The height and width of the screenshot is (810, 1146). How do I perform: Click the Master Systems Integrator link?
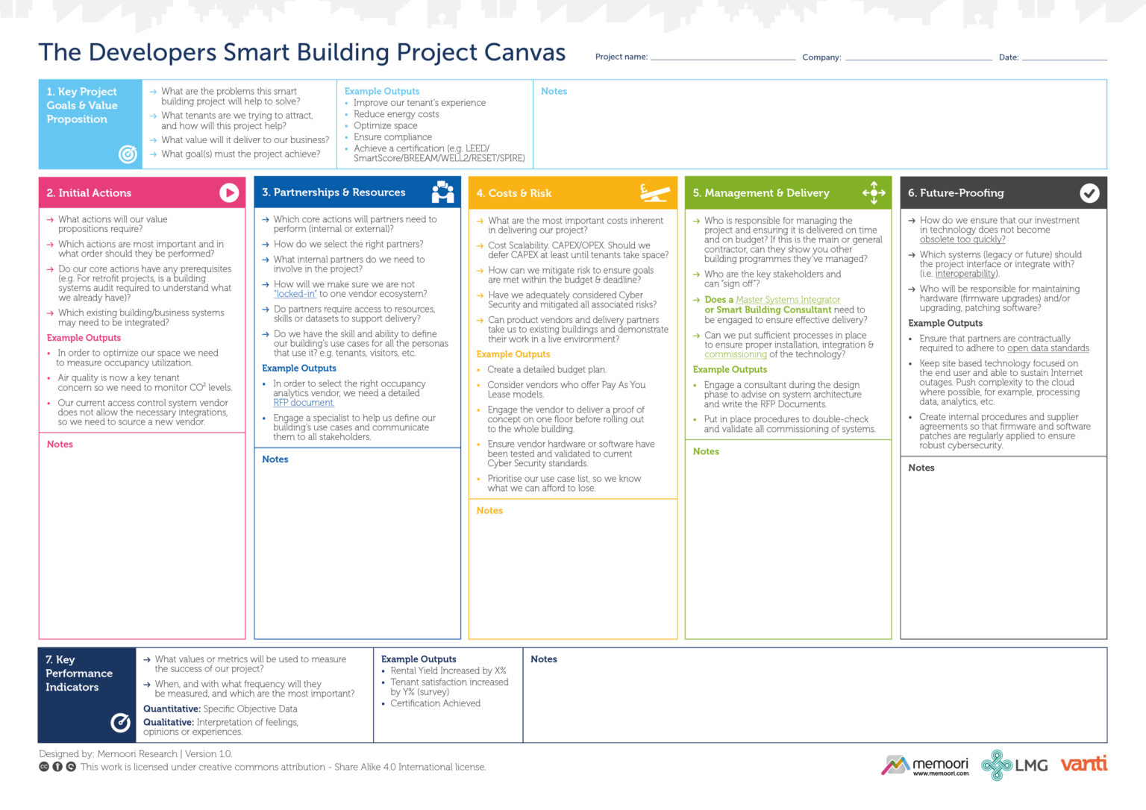pyautogui.click(x=787, y=299)
